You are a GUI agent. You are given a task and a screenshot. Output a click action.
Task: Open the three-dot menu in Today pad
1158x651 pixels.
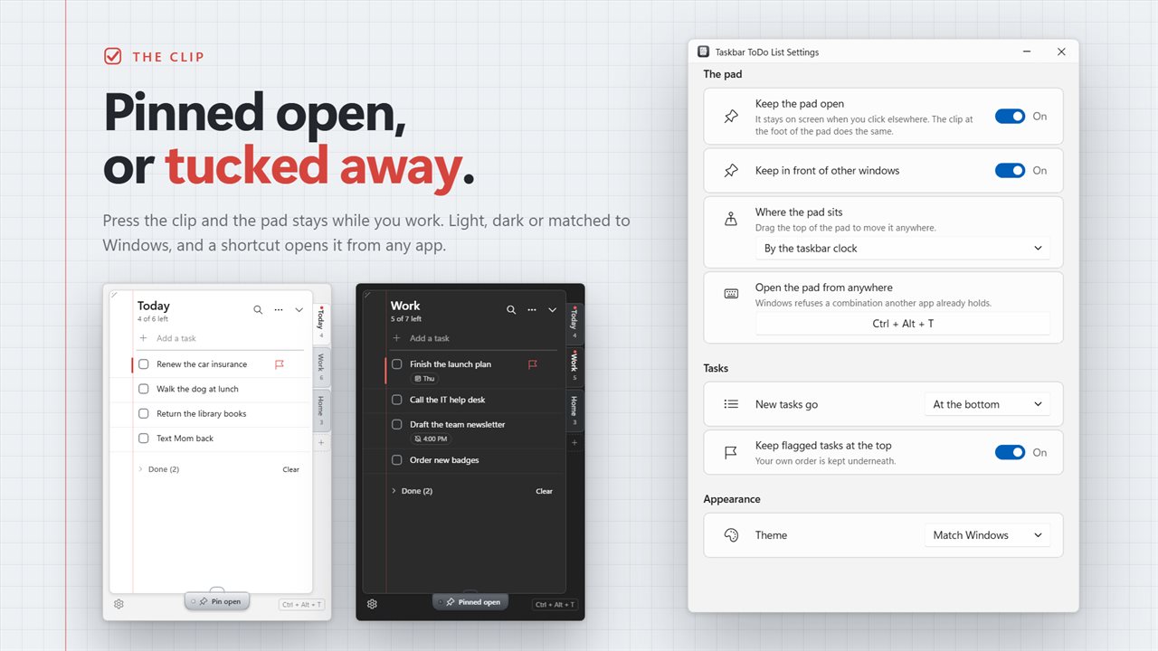[x=279, y=310]
